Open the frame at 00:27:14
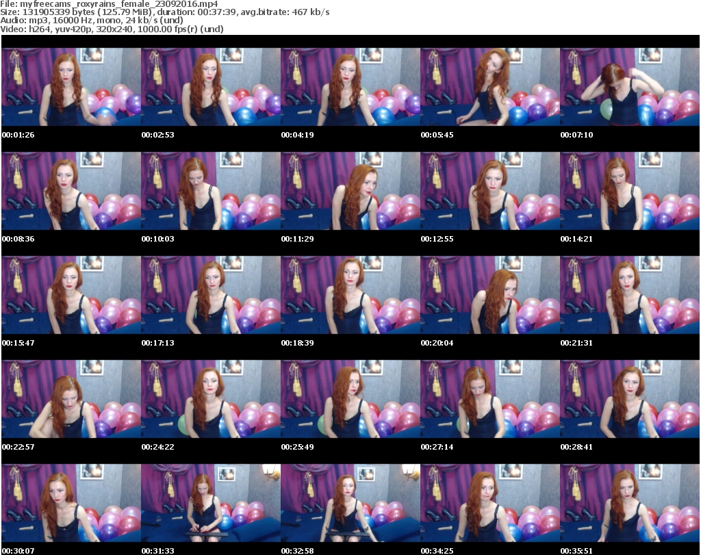Viewport: 701px width, 555px height. coord(490,399)
